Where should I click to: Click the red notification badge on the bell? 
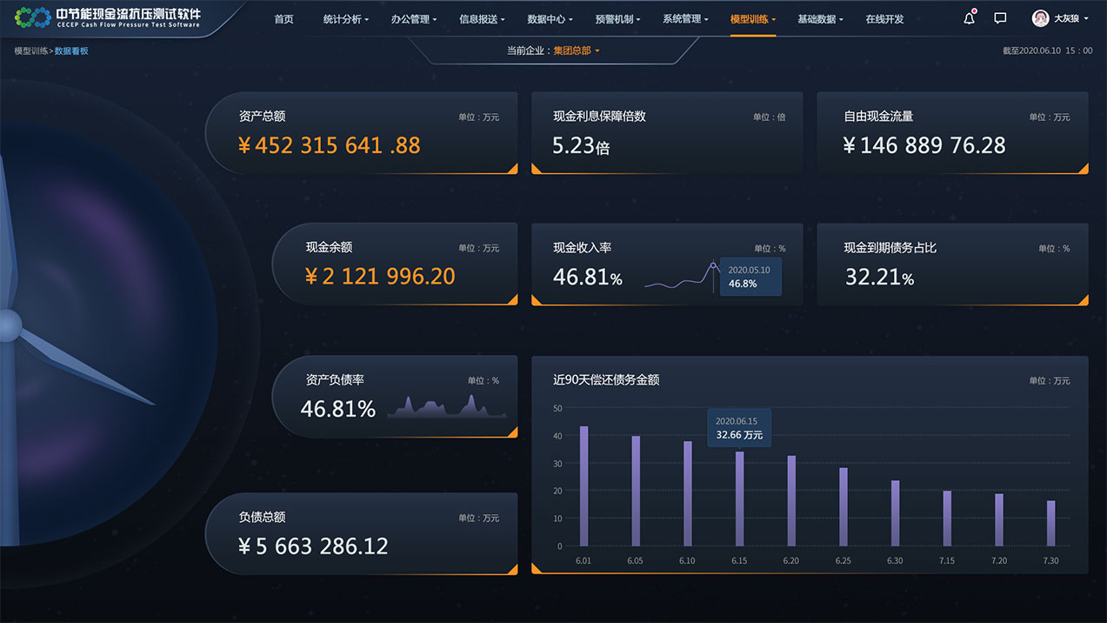click(x=974, y=10)
